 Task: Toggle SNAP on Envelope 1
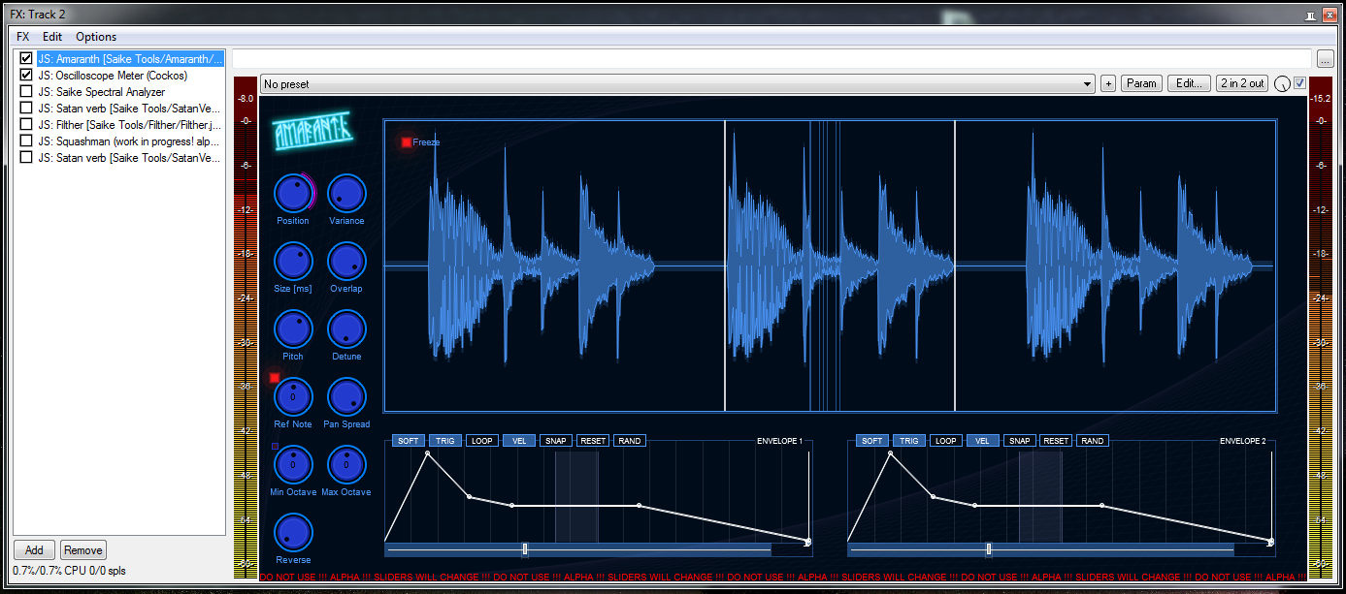pyautogui.click(x=556, y=441)
